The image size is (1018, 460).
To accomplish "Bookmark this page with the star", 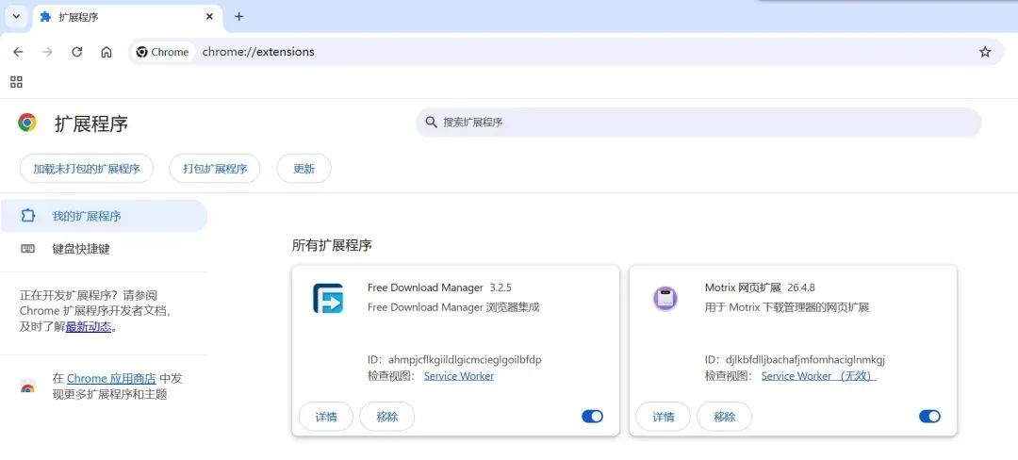I will (985, 52).
